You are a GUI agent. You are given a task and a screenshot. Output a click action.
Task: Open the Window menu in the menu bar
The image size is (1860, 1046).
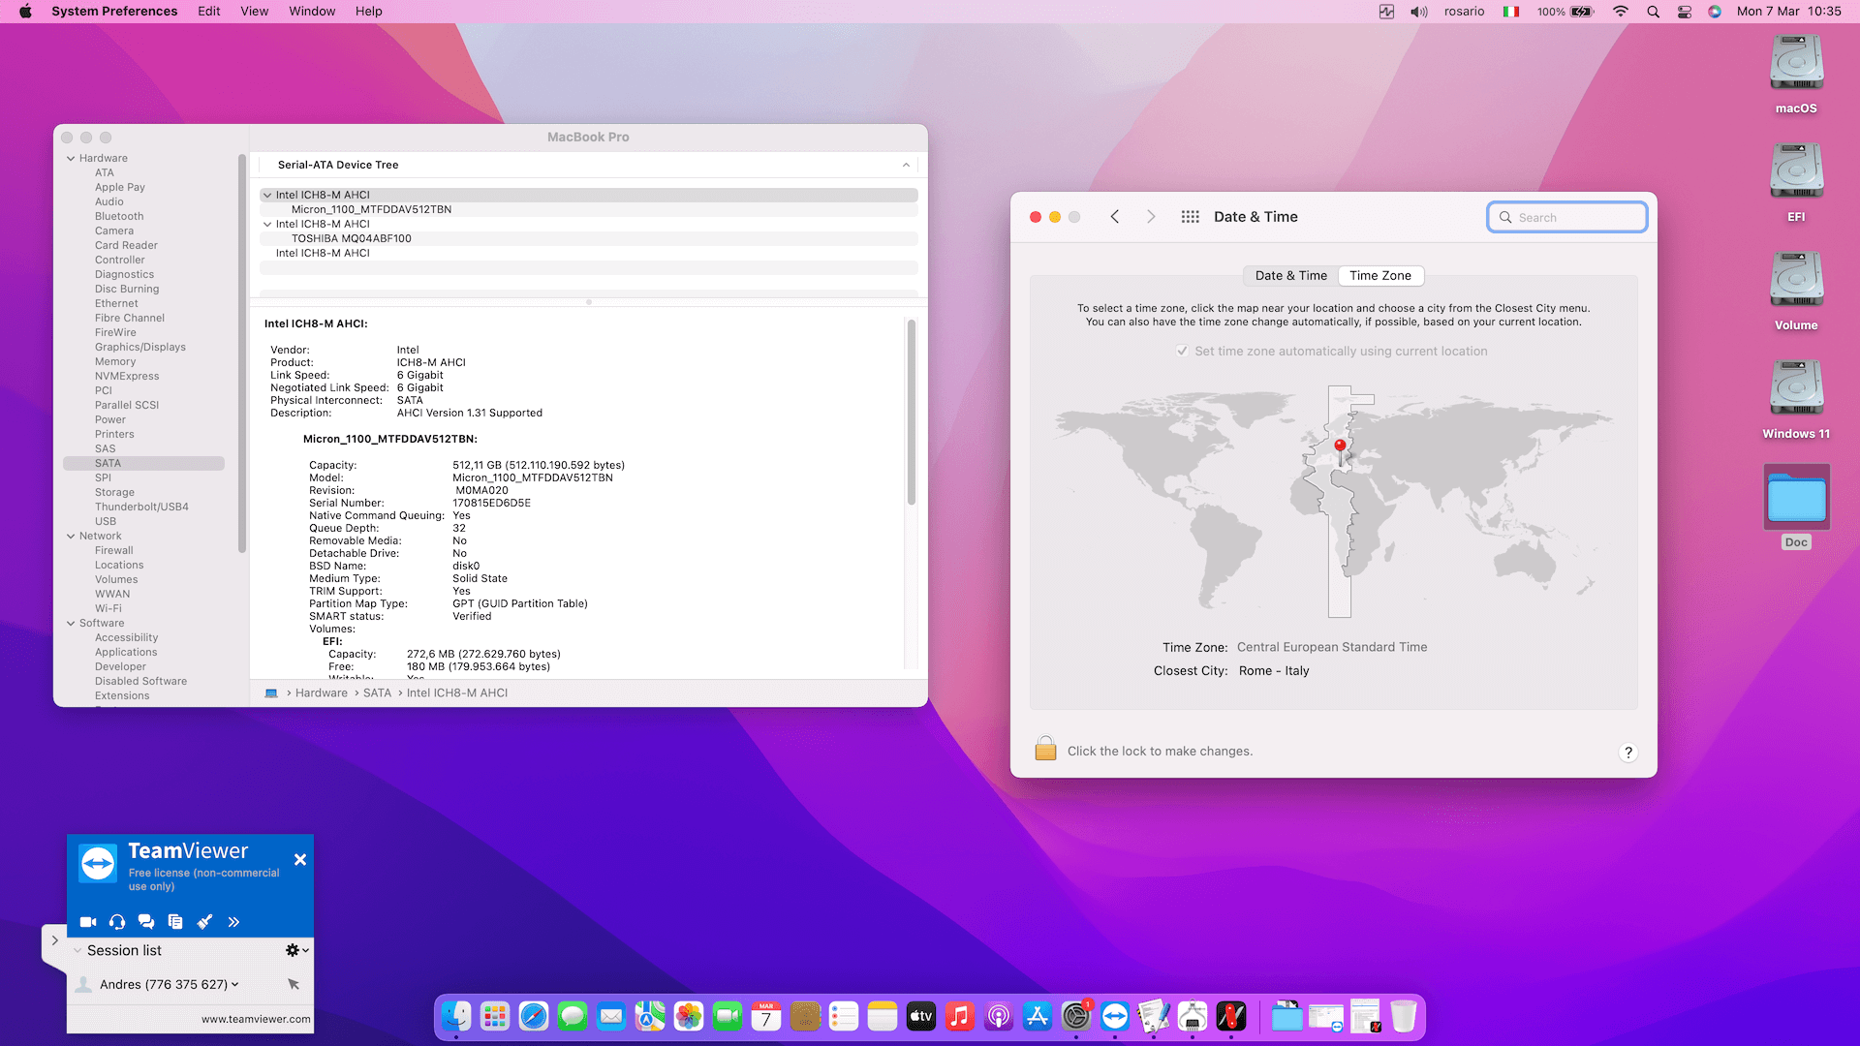[311, 12]
